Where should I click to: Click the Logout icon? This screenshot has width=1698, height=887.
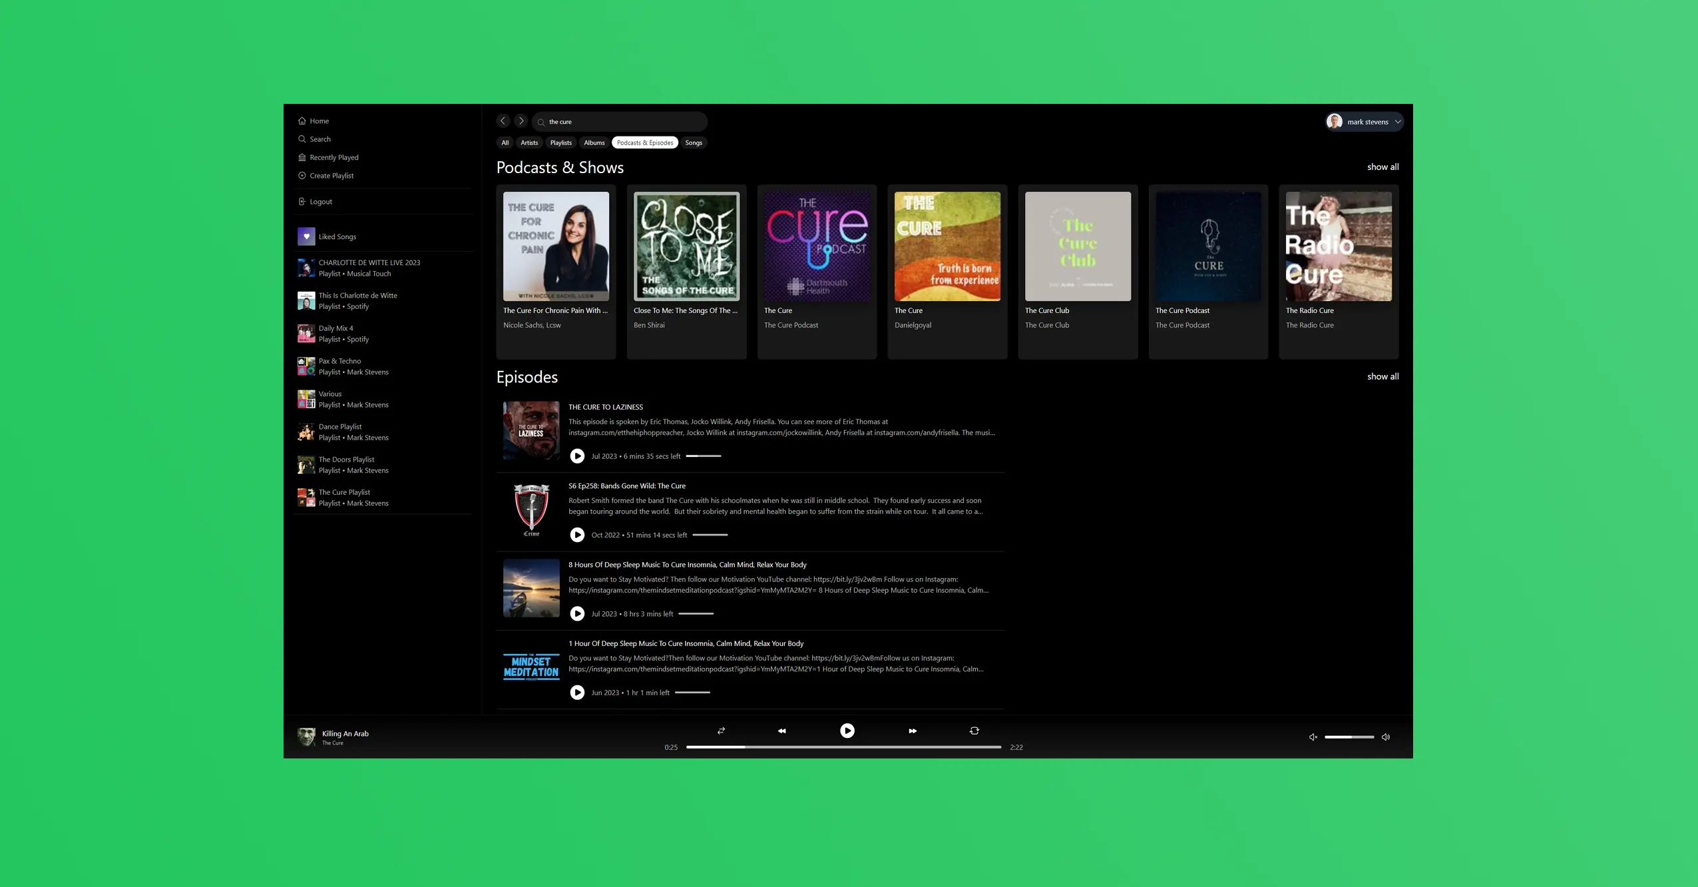coord(302,202)
